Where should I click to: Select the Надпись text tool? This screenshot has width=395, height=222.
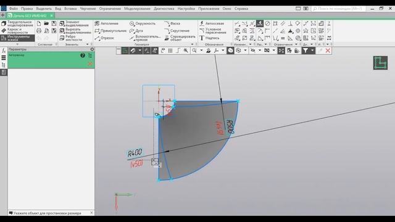click(x=209, y=38)
